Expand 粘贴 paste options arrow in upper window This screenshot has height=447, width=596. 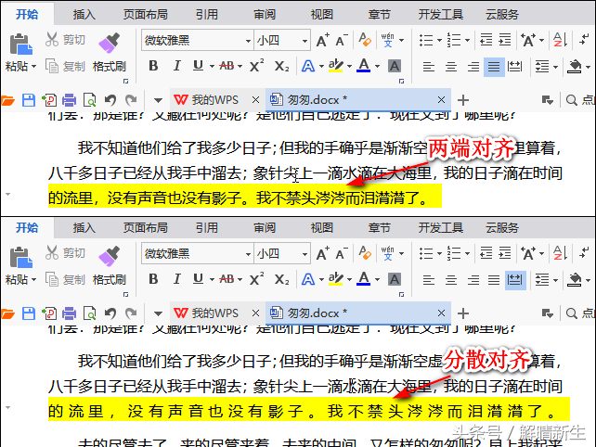pyautogui.click(x=33, y=67)
